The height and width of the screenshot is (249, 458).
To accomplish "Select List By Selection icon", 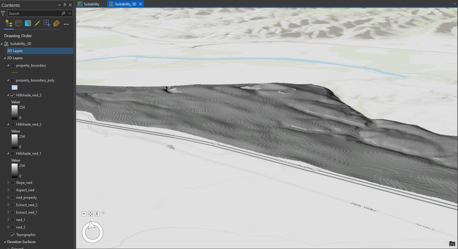I will [x=28, y=24].
